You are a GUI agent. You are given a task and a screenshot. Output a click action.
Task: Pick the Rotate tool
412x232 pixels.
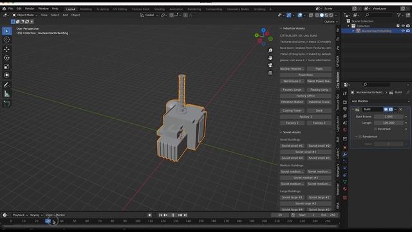tap(7, 58)
